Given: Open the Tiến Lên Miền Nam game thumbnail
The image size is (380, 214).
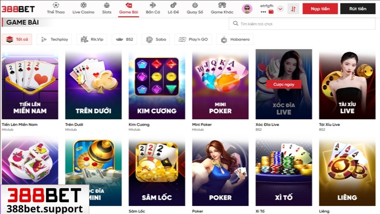Looking at the screenshot, I should click(x=30, y=85).
